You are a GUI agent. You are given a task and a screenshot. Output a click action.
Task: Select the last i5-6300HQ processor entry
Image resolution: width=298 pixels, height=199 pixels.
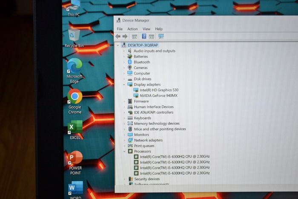point(175,173)
